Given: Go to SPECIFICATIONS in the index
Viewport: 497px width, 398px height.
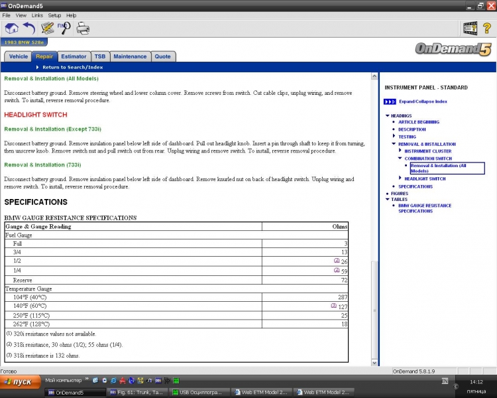Looking at the screenshot, I should coord(415,186).
